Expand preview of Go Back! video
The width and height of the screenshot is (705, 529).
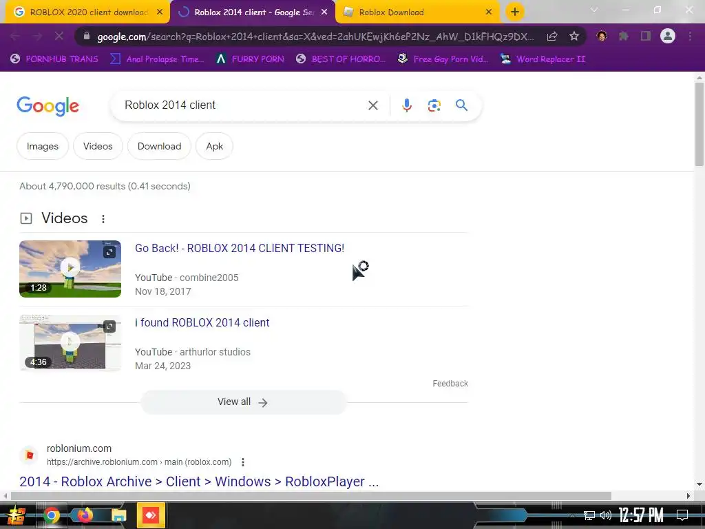[109, 252]
